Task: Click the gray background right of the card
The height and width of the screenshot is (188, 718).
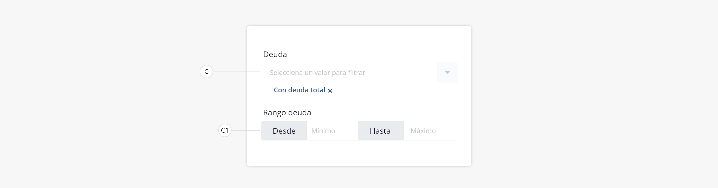Action: [x=589, y=95]
